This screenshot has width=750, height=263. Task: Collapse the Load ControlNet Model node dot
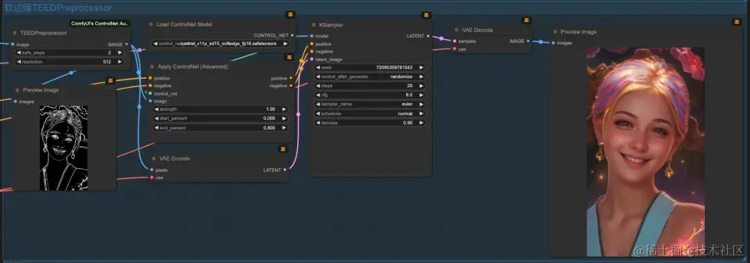click(x=151, y=24)
